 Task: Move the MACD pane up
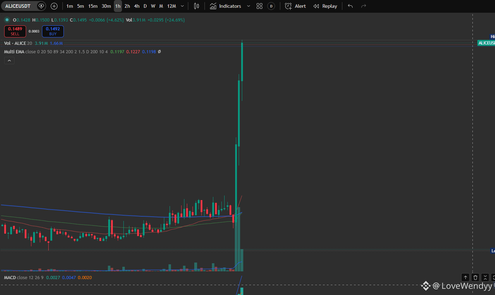[x=465, y=277]
